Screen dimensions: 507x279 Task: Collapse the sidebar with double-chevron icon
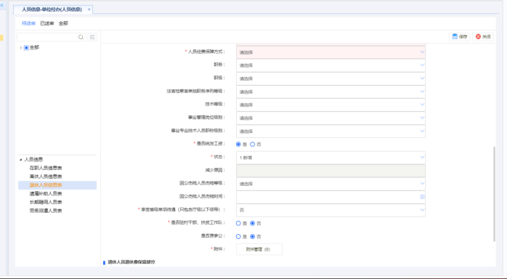2,5
